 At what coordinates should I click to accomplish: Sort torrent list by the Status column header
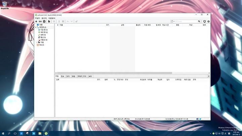123,25
